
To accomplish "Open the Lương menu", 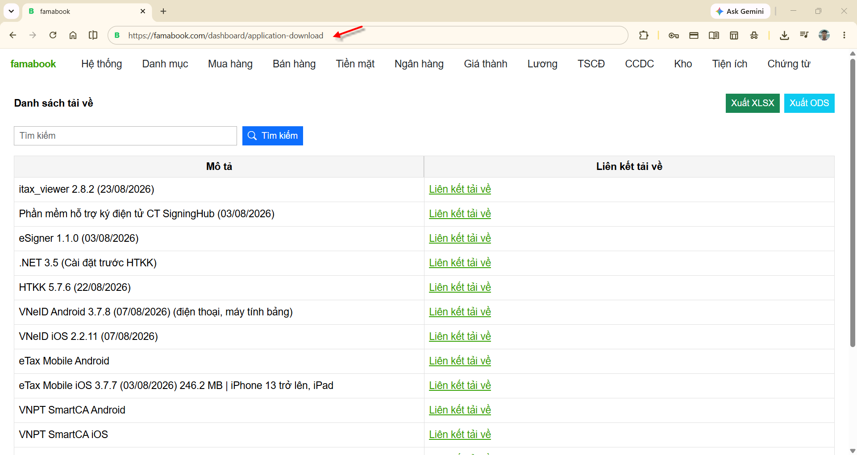I will [x=542, y=64].
